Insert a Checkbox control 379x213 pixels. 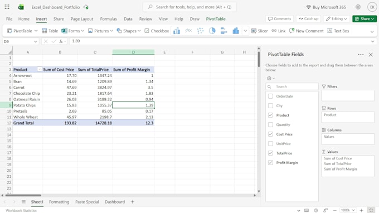click(157, 31)
